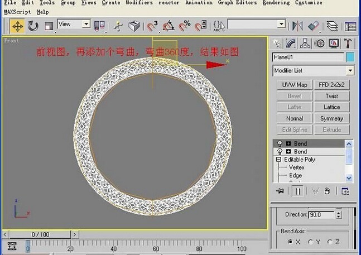Viewport: 361px width, 255px height.
Task: Click the Direction value input field
Action: (x=321, y=215)
